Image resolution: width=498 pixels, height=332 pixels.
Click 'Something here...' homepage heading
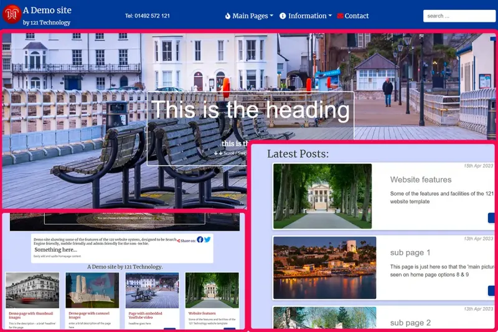click(55, 250)
